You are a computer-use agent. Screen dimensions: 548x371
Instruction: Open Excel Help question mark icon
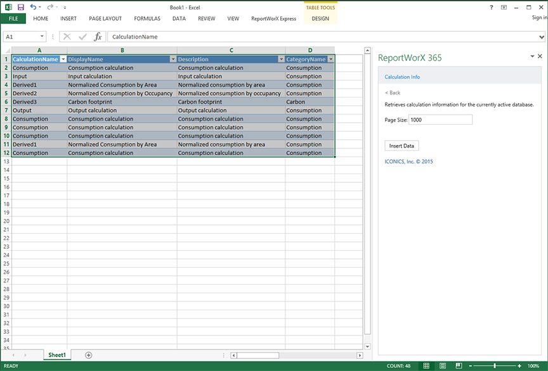(x=492, y=7)
